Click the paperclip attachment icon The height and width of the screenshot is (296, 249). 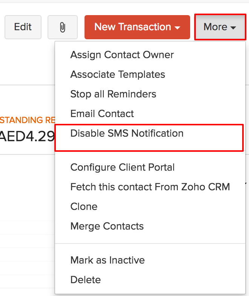pos(63,27)
